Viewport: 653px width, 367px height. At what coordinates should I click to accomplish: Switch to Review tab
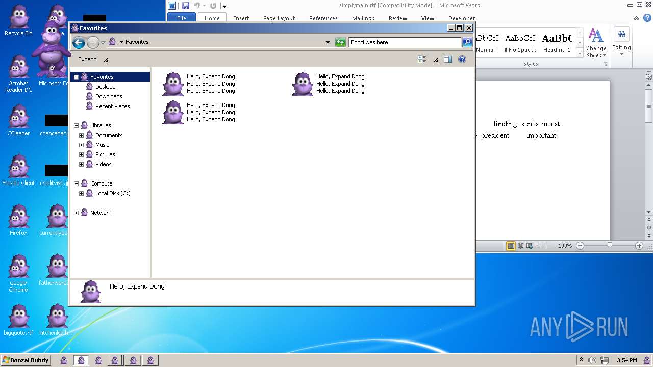tap(398, 18)
